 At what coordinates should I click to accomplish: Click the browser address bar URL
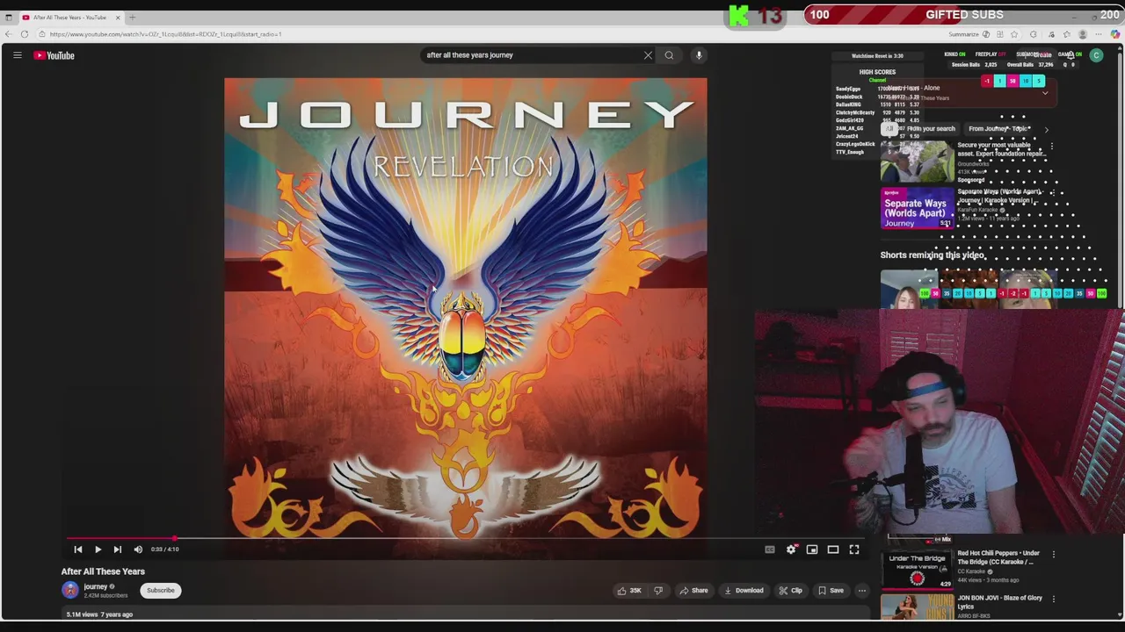[x=165, y=34]
